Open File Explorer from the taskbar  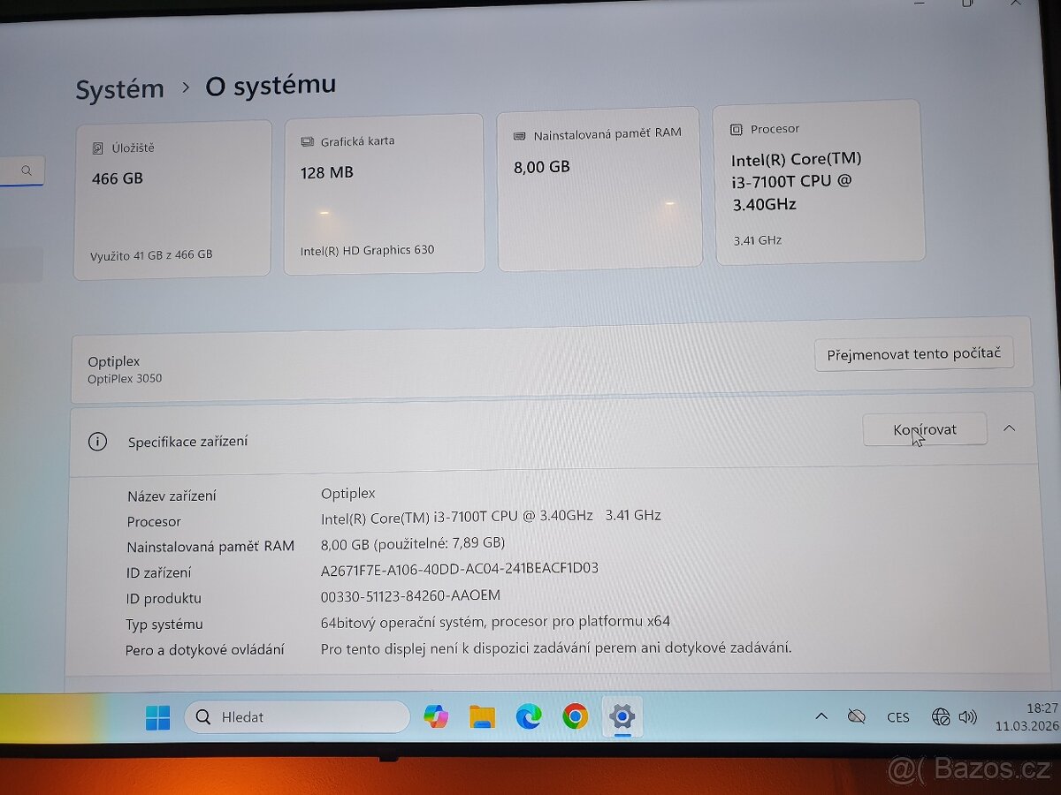click(482, 716)
